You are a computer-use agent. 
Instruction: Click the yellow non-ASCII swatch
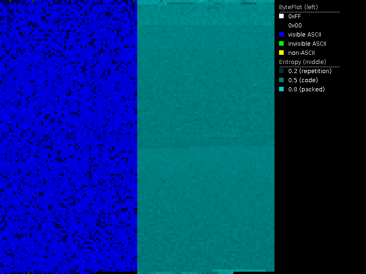point(281,53)
